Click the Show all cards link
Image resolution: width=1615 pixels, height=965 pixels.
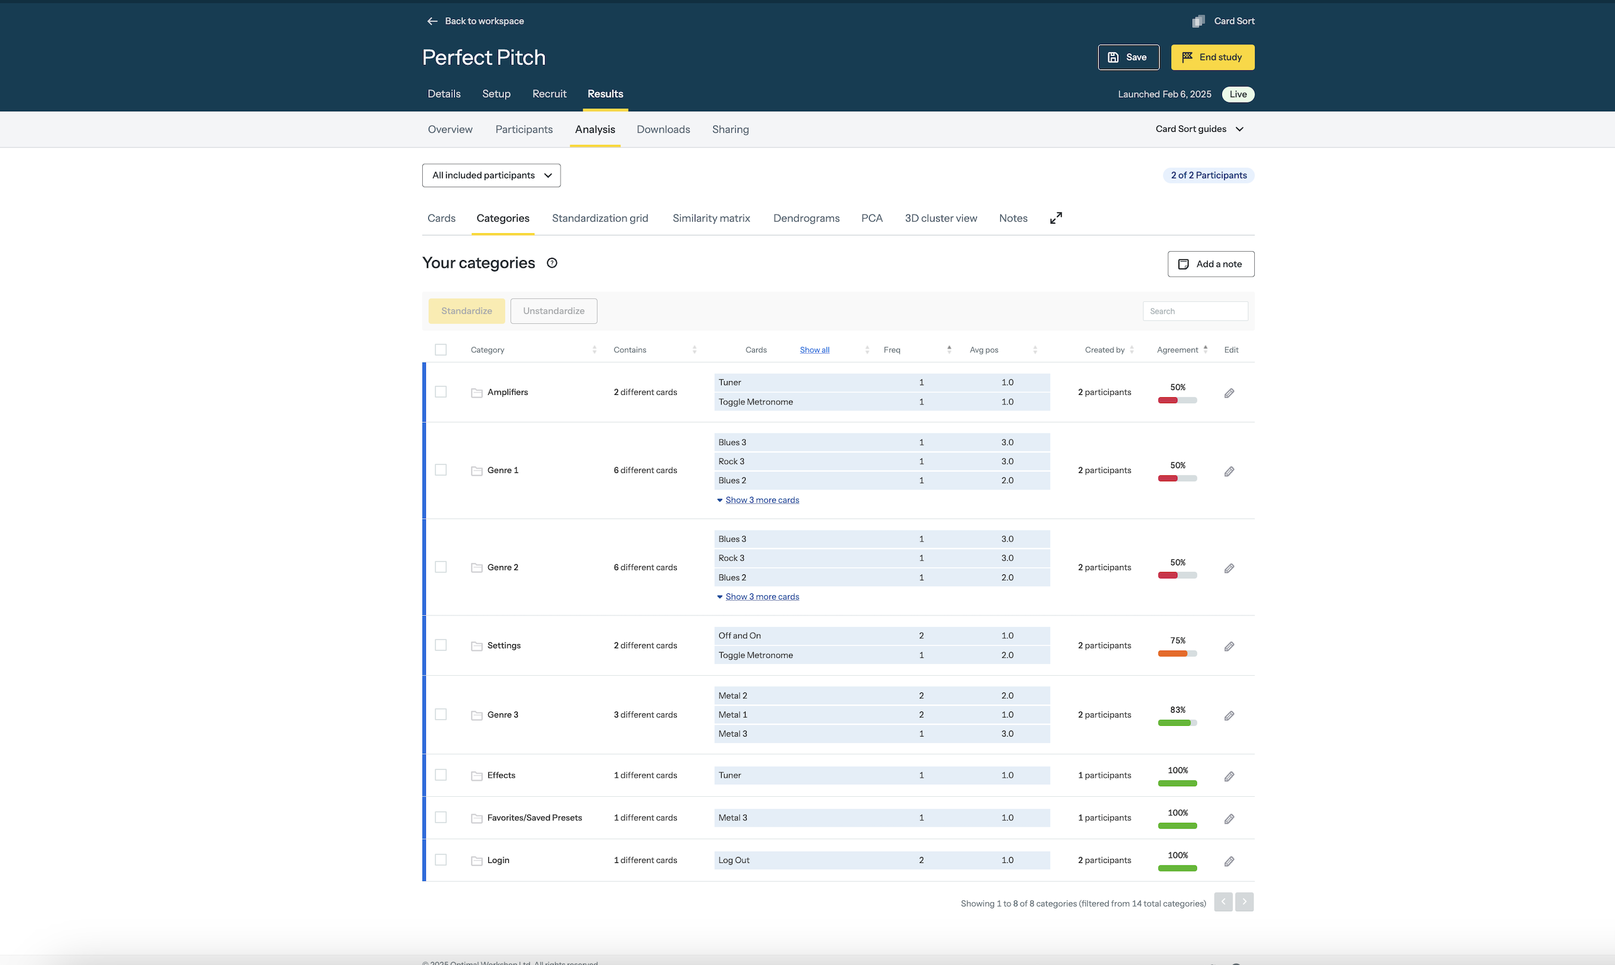[814, 350]
